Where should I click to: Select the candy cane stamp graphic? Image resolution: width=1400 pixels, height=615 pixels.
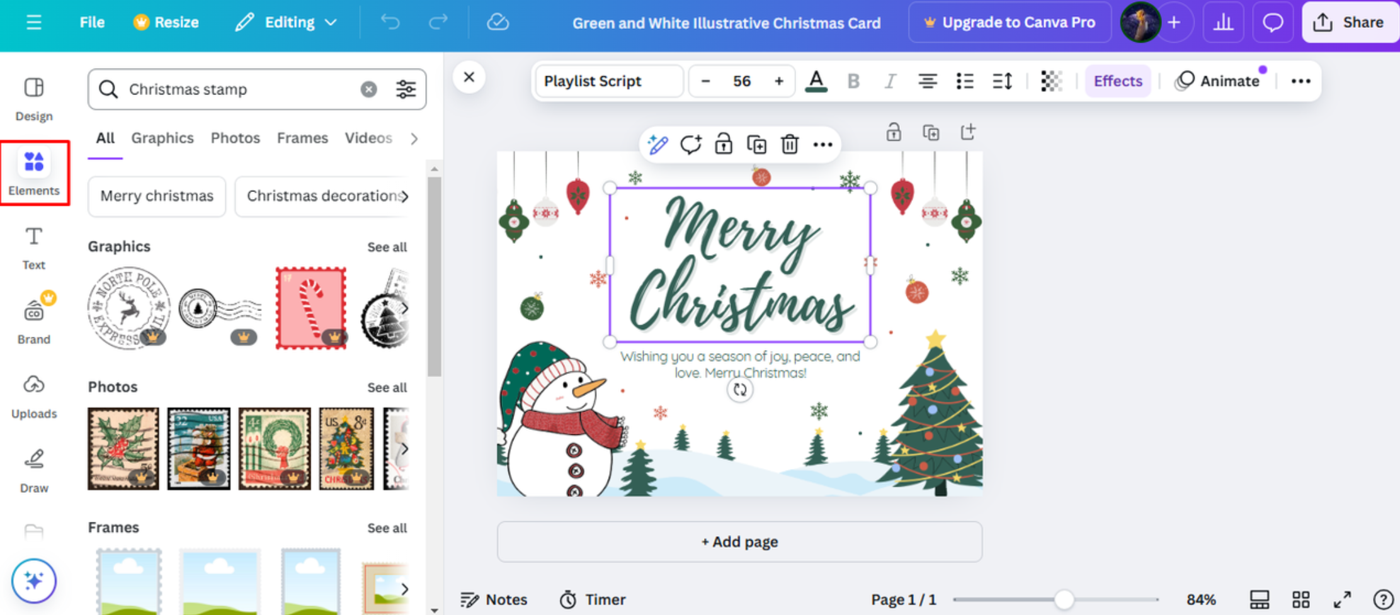[310, 308]
